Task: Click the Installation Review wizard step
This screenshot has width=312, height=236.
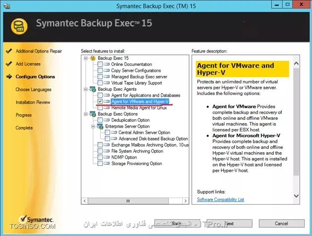Action: coord(33,102)
